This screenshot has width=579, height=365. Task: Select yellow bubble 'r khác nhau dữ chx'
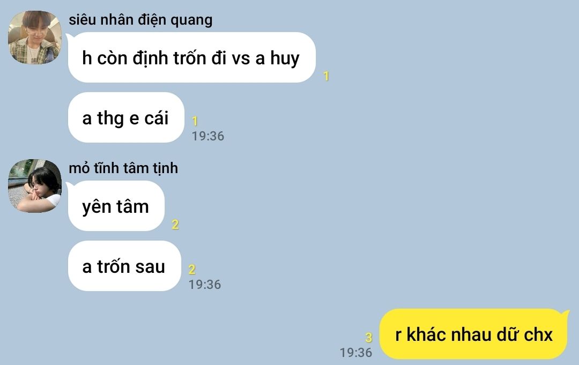point(474,334)
